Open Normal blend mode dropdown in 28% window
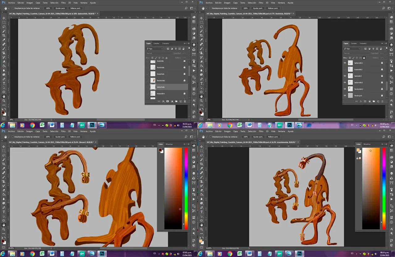 (159, 53)
